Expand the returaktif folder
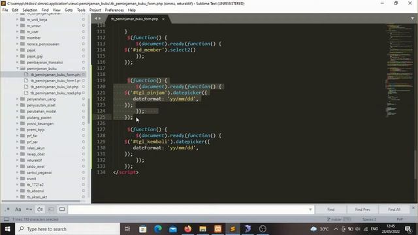418x235 pixels. tap(18, 161)
